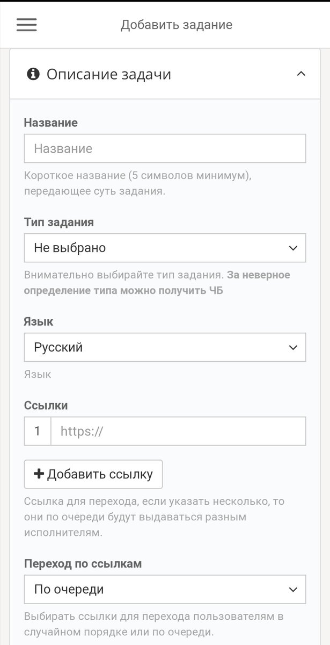Click the arrow of the По очереди dropdown
Screen dimensions: 330x645
coord(293,590)
